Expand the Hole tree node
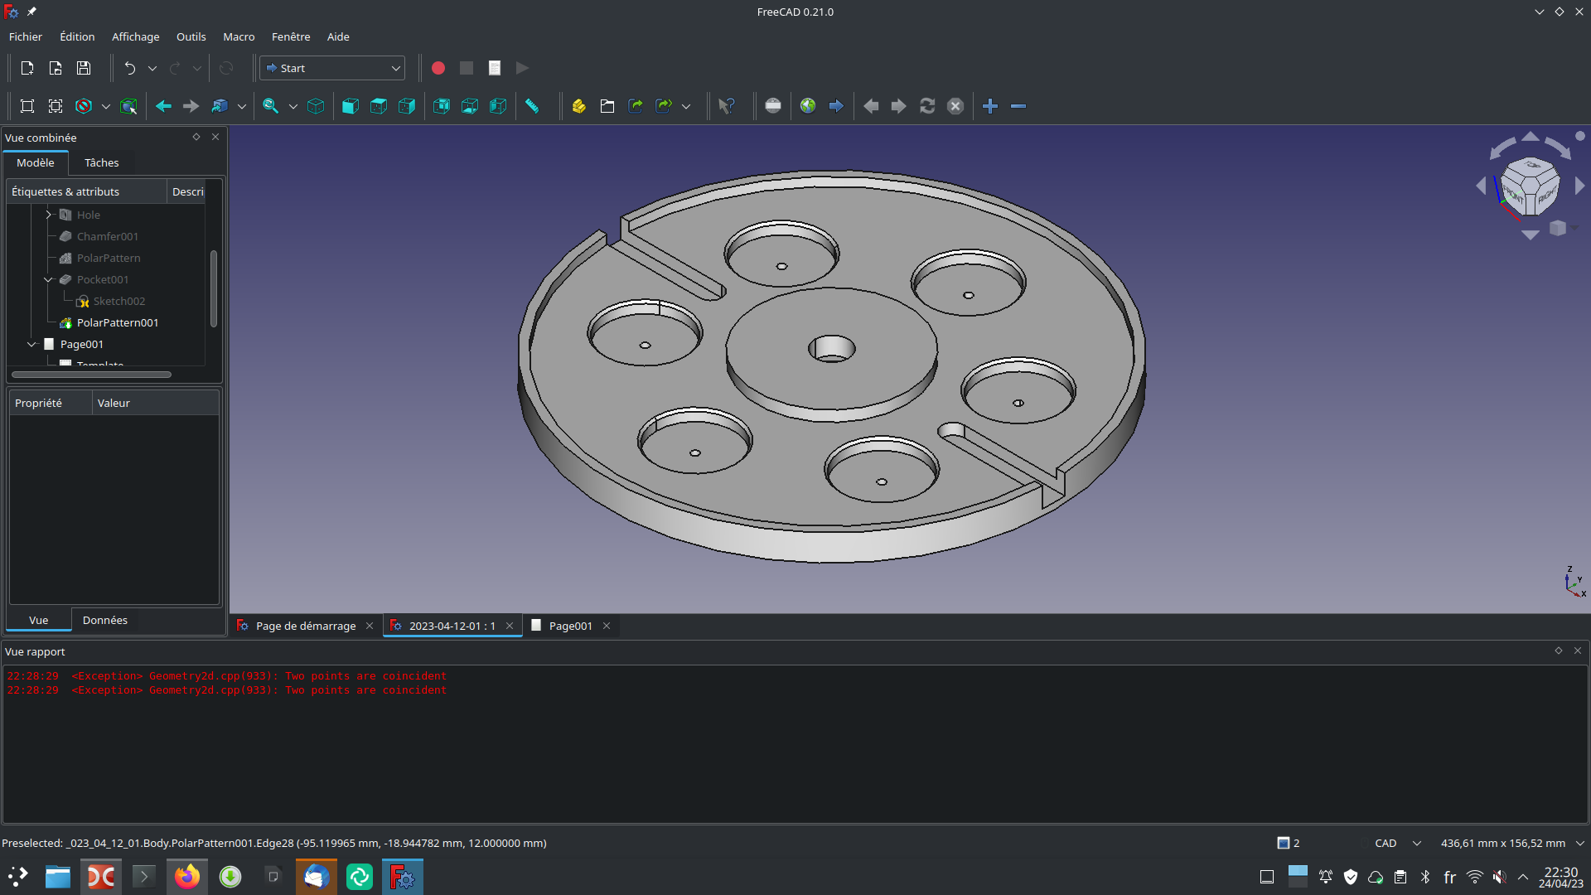 48,215
